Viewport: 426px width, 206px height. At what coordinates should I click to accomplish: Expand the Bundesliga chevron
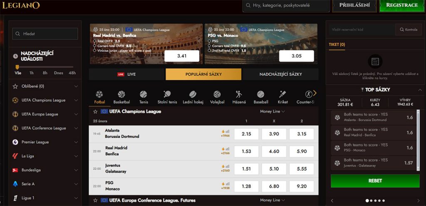[x=76, y=170]
